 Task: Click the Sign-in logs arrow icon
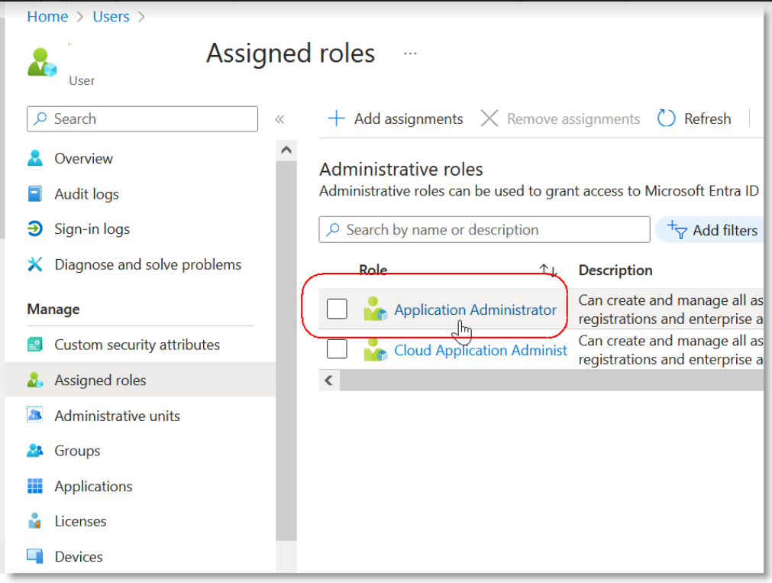click(x=35, y=229)
